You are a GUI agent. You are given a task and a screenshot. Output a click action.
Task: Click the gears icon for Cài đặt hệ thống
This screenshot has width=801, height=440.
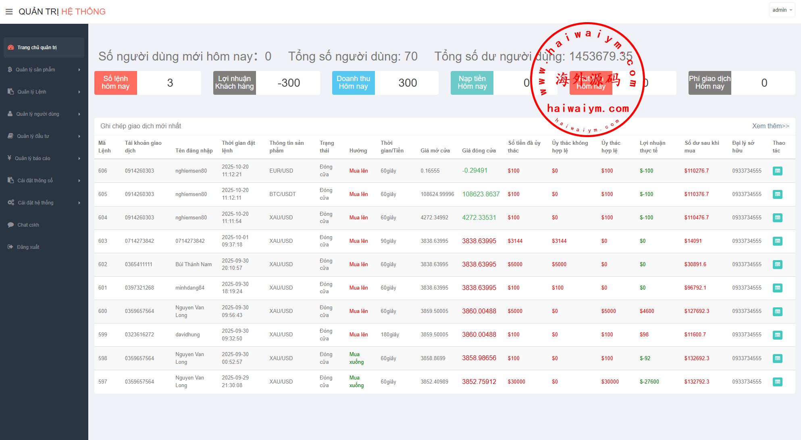(x=11, y=202)
